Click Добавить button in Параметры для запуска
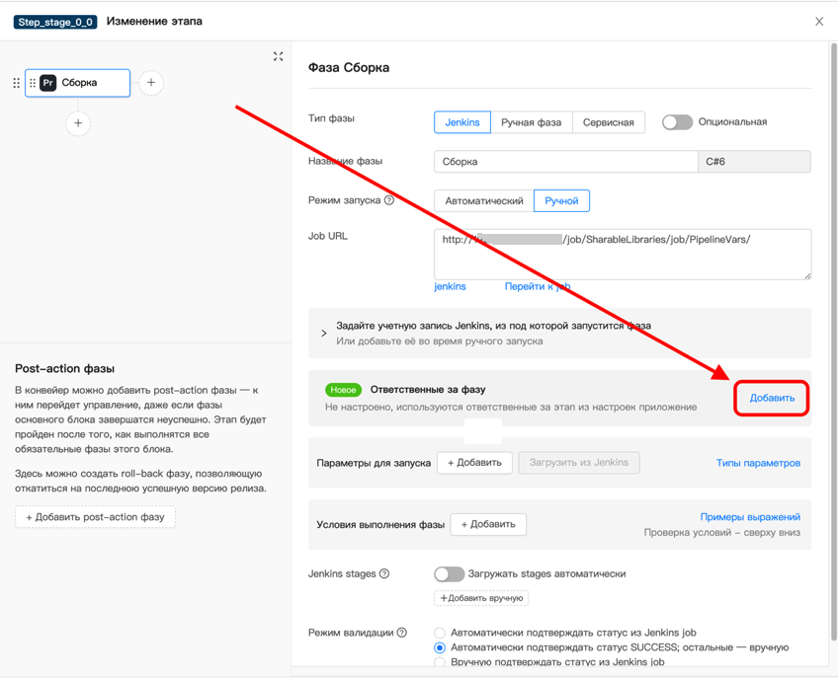 474,462
